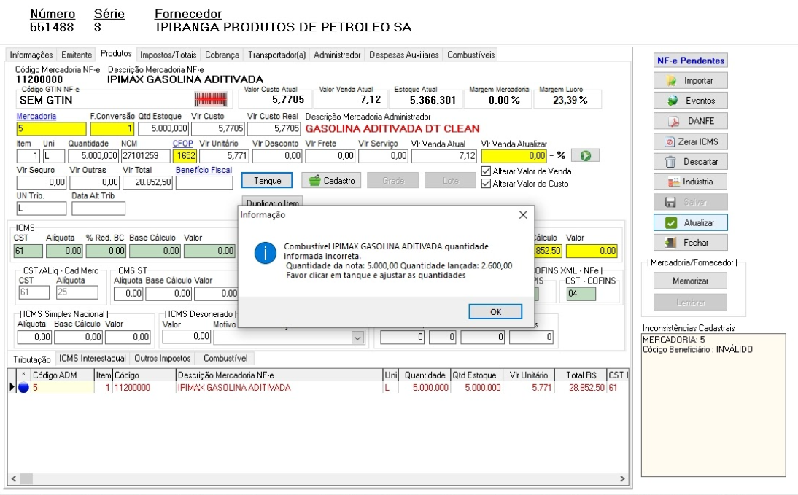Screen dimensions: 798x495
Task: Open the Indústria option
Action: (x=691, y=182)
